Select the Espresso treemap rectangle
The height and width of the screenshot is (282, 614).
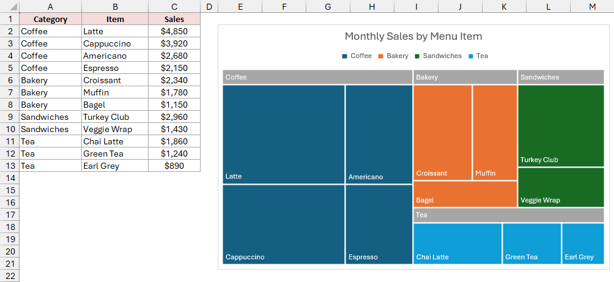379,224
